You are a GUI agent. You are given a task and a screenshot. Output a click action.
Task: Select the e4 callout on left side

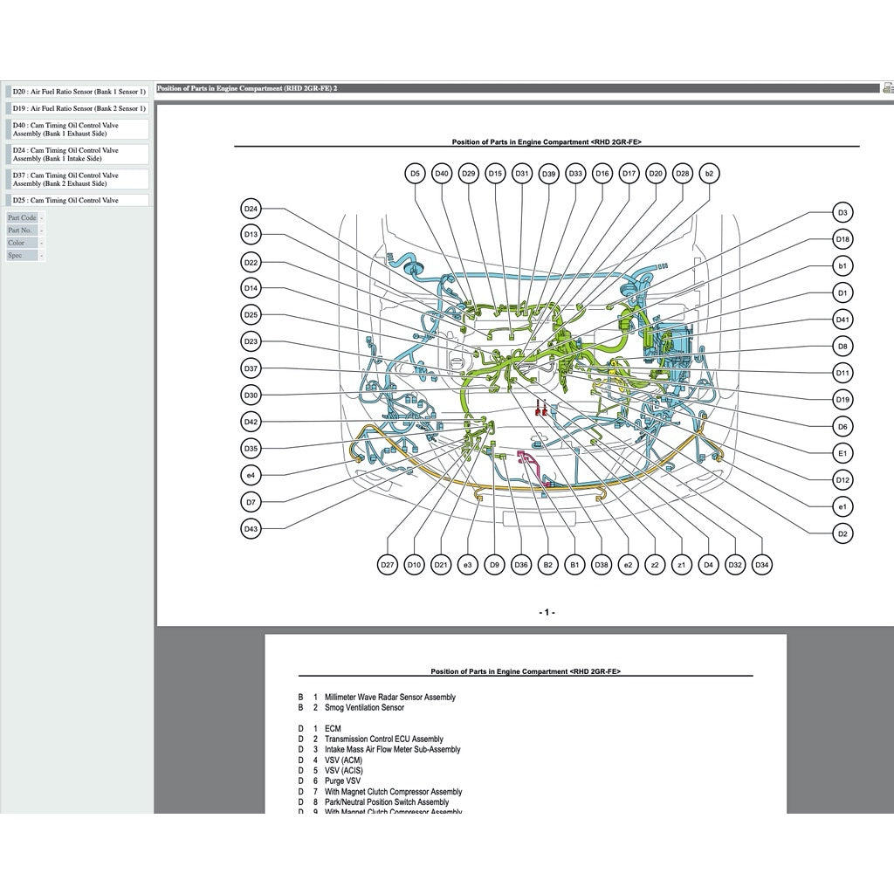251,475
